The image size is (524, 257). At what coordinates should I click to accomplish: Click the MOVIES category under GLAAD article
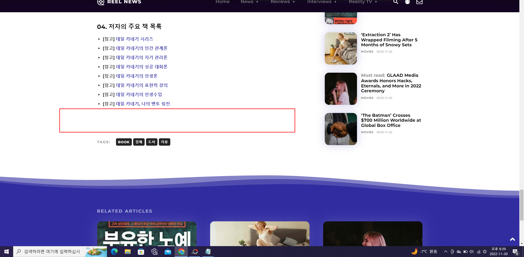coord(367,98)
